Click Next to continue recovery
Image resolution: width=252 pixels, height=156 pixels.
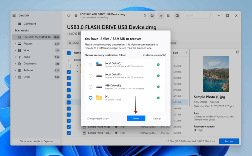pos(136,118)
